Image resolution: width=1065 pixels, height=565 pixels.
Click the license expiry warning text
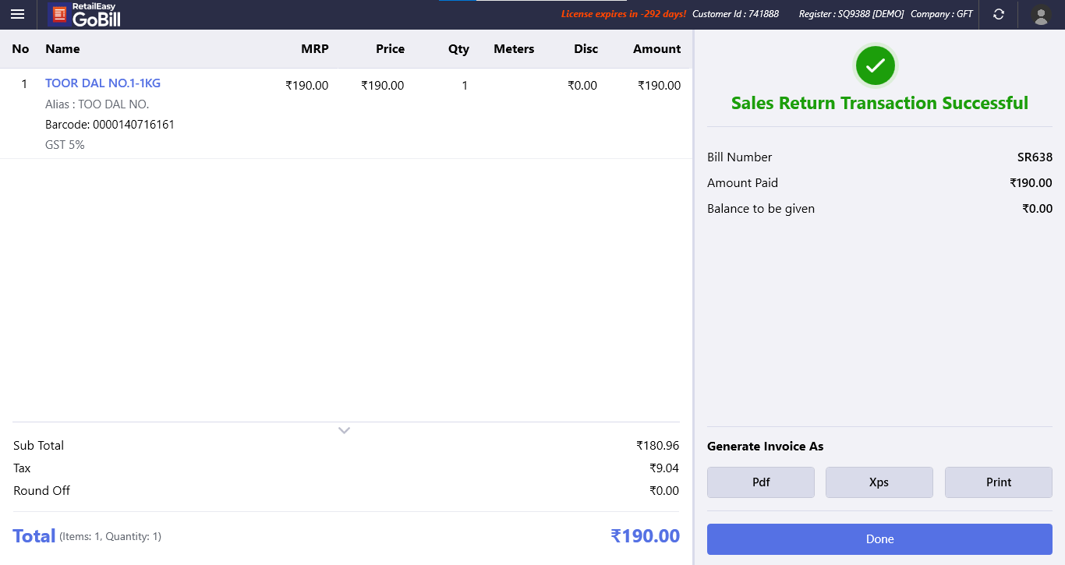click(x=623, y=14)
